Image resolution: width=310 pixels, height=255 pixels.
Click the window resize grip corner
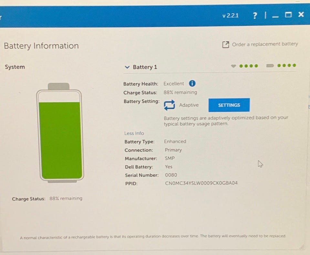click(302, 247)
